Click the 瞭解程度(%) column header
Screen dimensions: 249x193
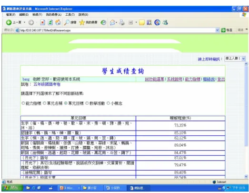click(180, 118)
